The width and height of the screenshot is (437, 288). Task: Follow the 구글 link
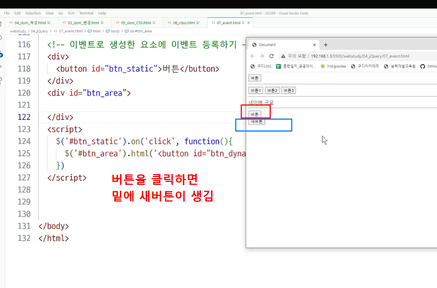tap(269, 102)
